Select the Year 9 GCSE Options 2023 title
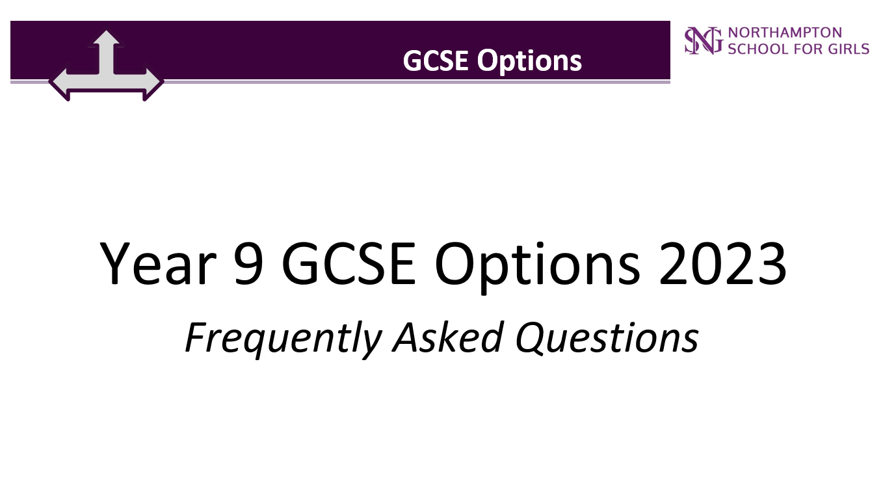Viewport: 883px width, 496px height. click(x=443, y=264)
